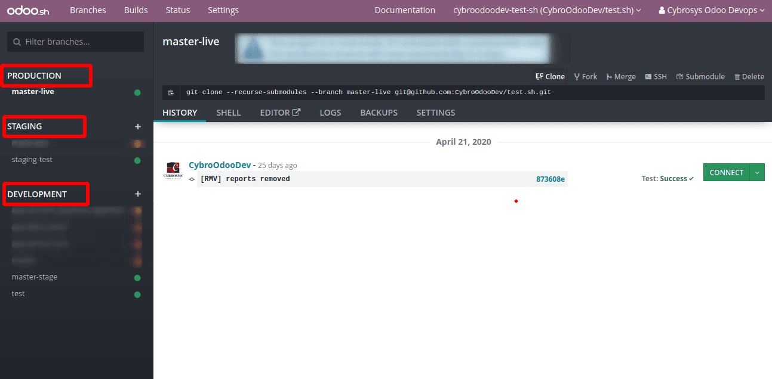Click the Submodule action
The width and height of the screenshot is (772, 379).
point(700,76)
